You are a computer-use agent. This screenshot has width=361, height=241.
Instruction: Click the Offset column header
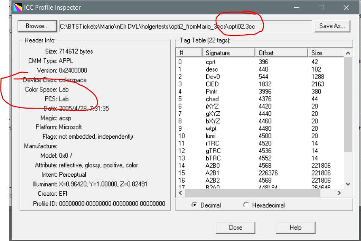tap(282, 53)
